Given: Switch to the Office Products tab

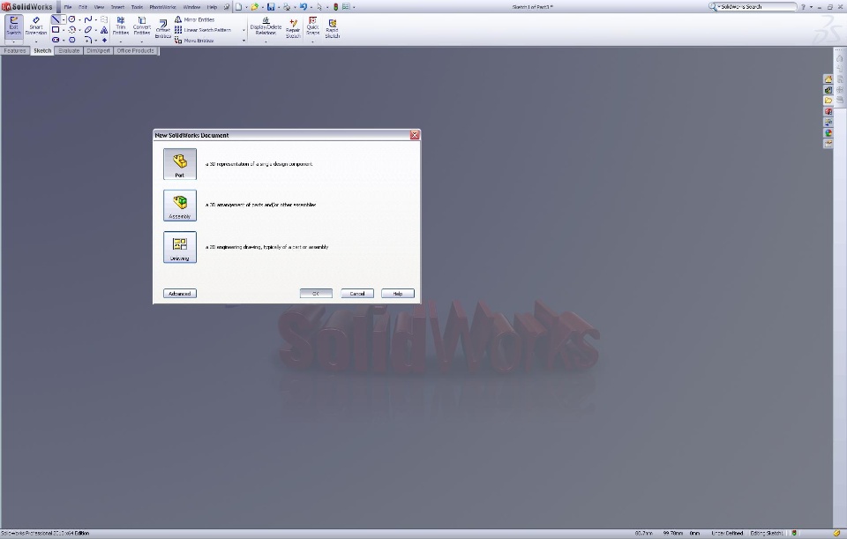Looking at the screenshot, I should pos(136,51).
